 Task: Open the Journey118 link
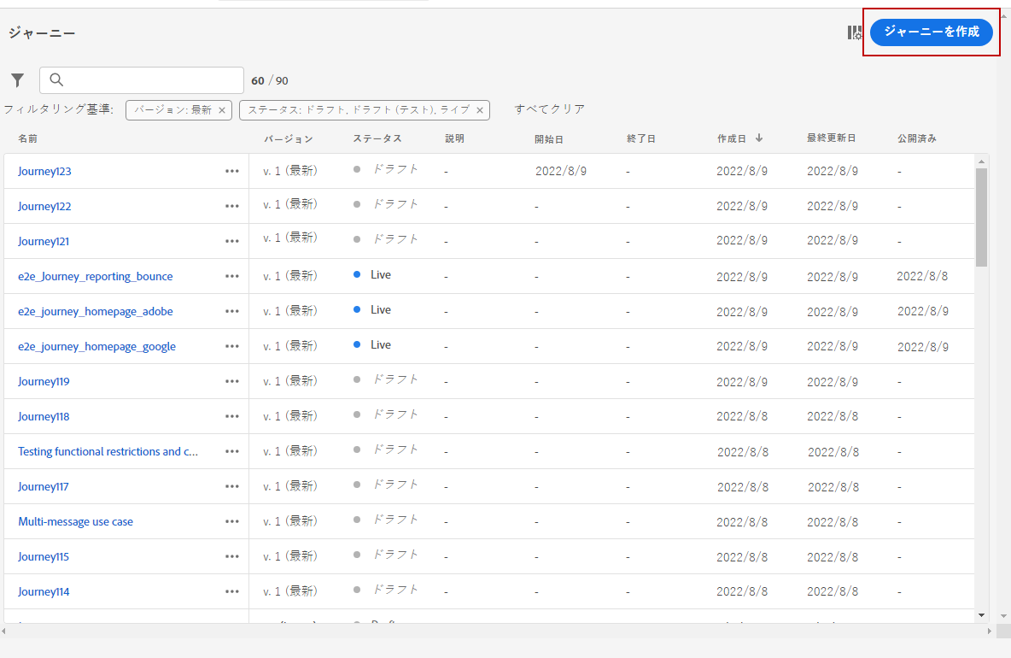point(44,417)
